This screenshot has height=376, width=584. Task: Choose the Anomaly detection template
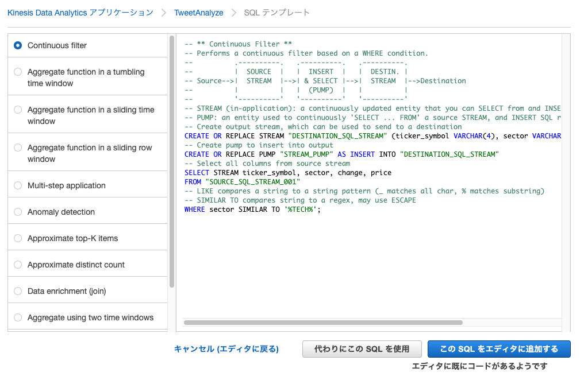[x=17, y=212]
